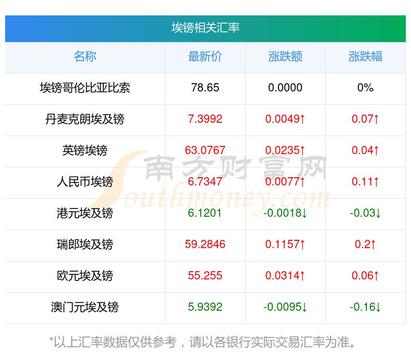Click the 0% change percentage
The width and height of the screenshot is (411, 358).
point(365,88)
